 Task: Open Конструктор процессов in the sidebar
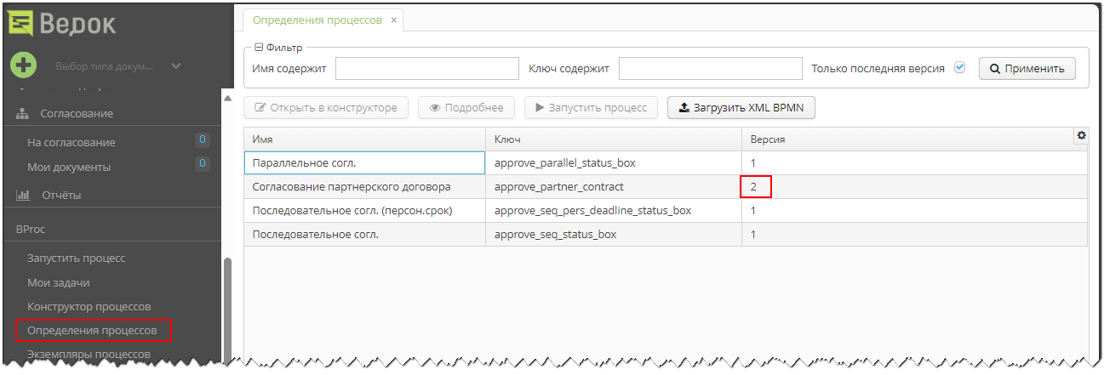(89, 306)
